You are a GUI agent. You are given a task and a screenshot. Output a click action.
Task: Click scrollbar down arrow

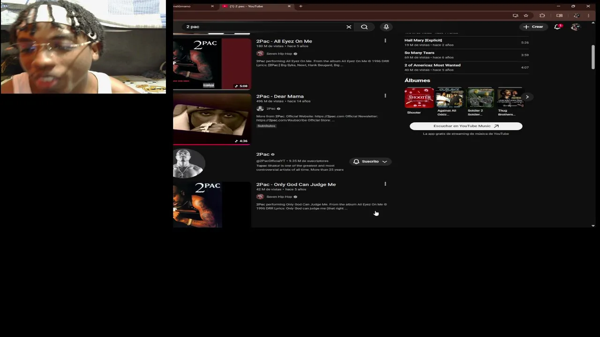[593, 226]
